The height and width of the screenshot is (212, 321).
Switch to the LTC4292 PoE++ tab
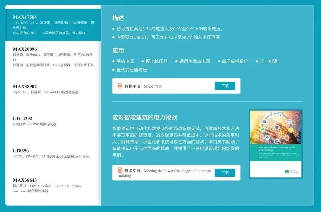[53, 121]
